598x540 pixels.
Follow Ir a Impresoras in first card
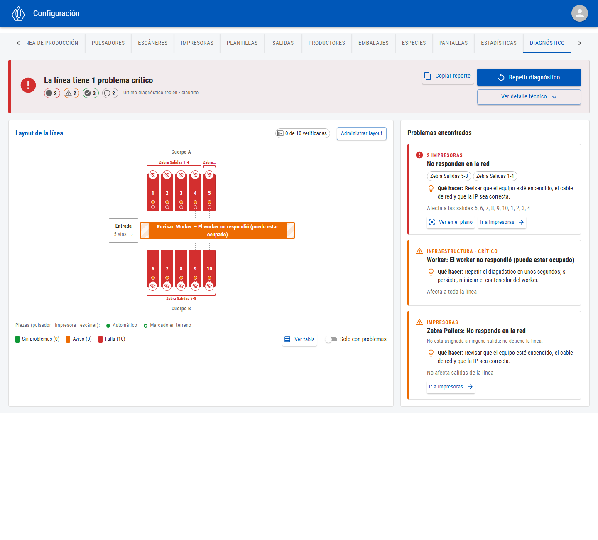tap(502, 222)
